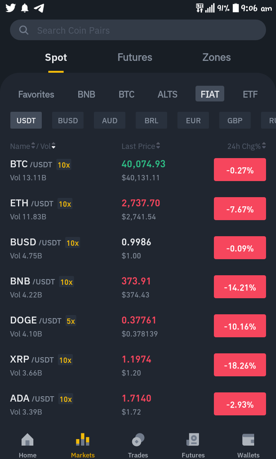This screenshot has width=276, height=459.
Task: Sort by 24h Chg% arrows
Action: tap(264, 145)
